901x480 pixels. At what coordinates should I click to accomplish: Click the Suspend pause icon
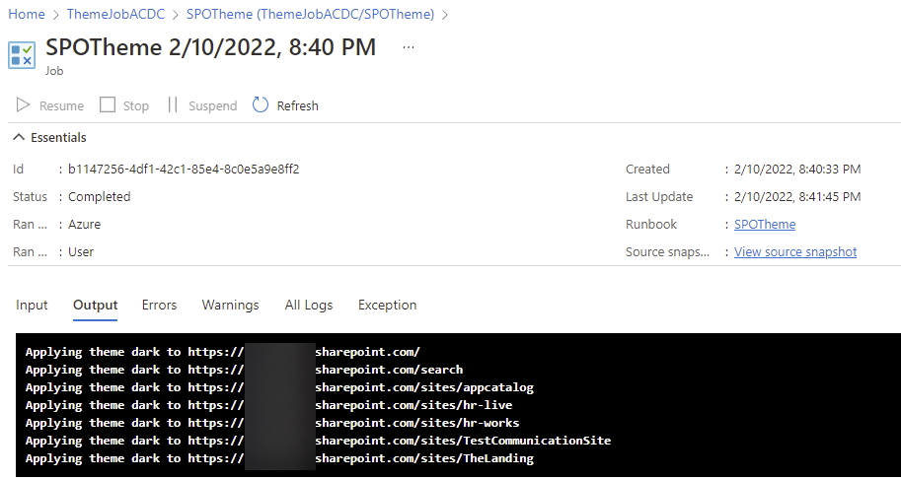pos(173,105)
